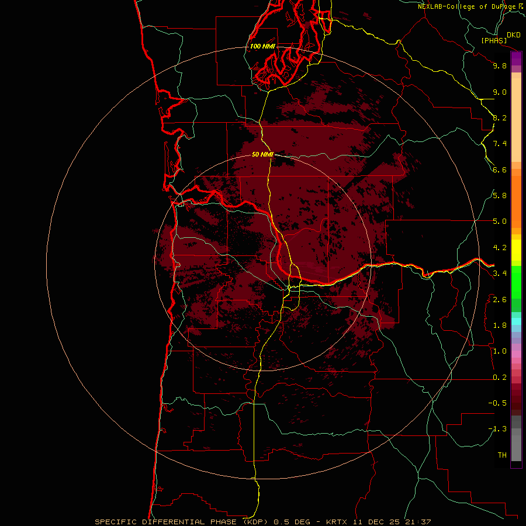Select the NEXLAB-College of DuPage credit text
Image resolution: width=526 pixels, height=526 pixels.
coord(467,6)
